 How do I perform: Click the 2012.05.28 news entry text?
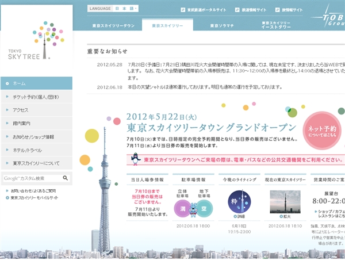(236, 71)
